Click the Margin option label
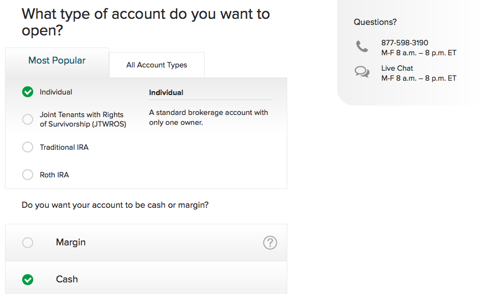Viewport: 481px width, 294px height. (x=71, y=243)
